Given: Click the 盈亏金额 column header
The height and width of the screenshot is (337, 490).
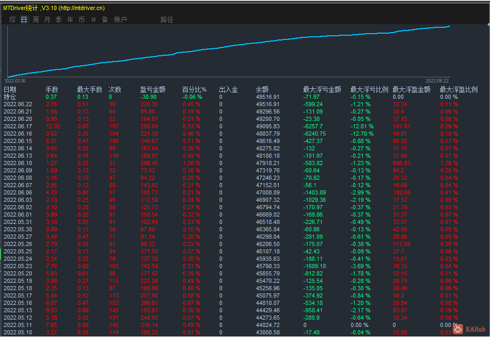Looking at the screenshot, I should (153, 90).
